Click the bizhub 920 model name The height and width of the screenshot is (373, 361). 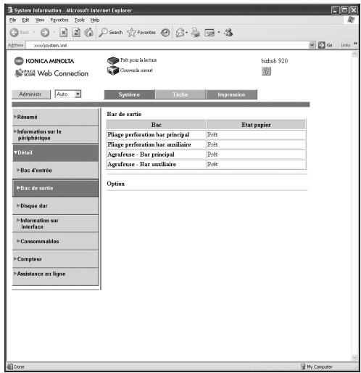(x=275, y=61)
